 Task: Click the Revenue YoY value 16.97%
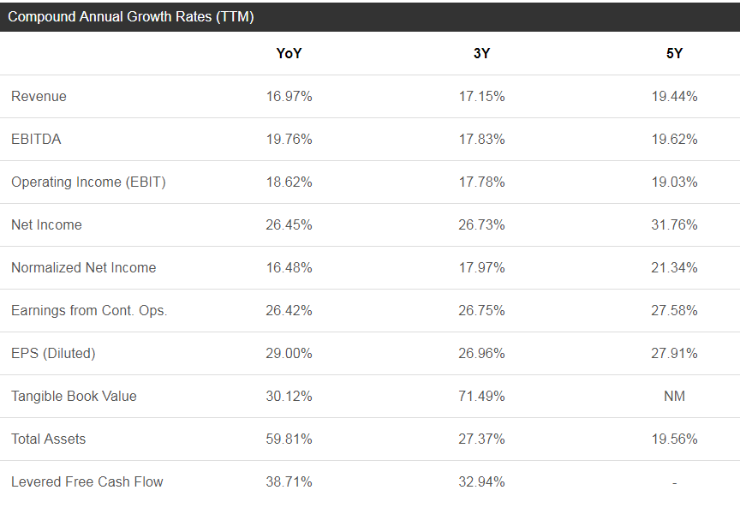point(289,96)
